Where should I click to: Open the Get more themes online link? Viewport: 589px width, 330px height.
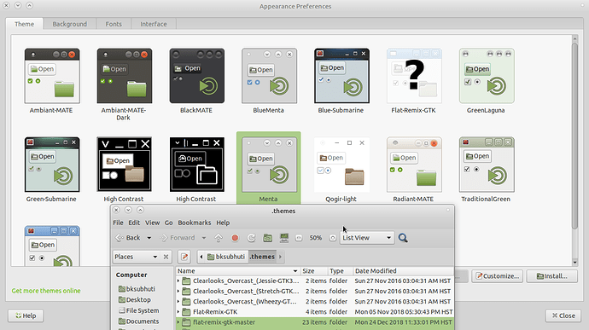pos(46,291)
